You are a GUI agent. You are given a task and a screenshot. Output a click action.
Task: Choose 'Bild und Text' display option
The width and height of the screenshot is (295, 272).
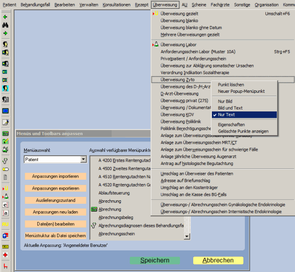click(231, 108)
